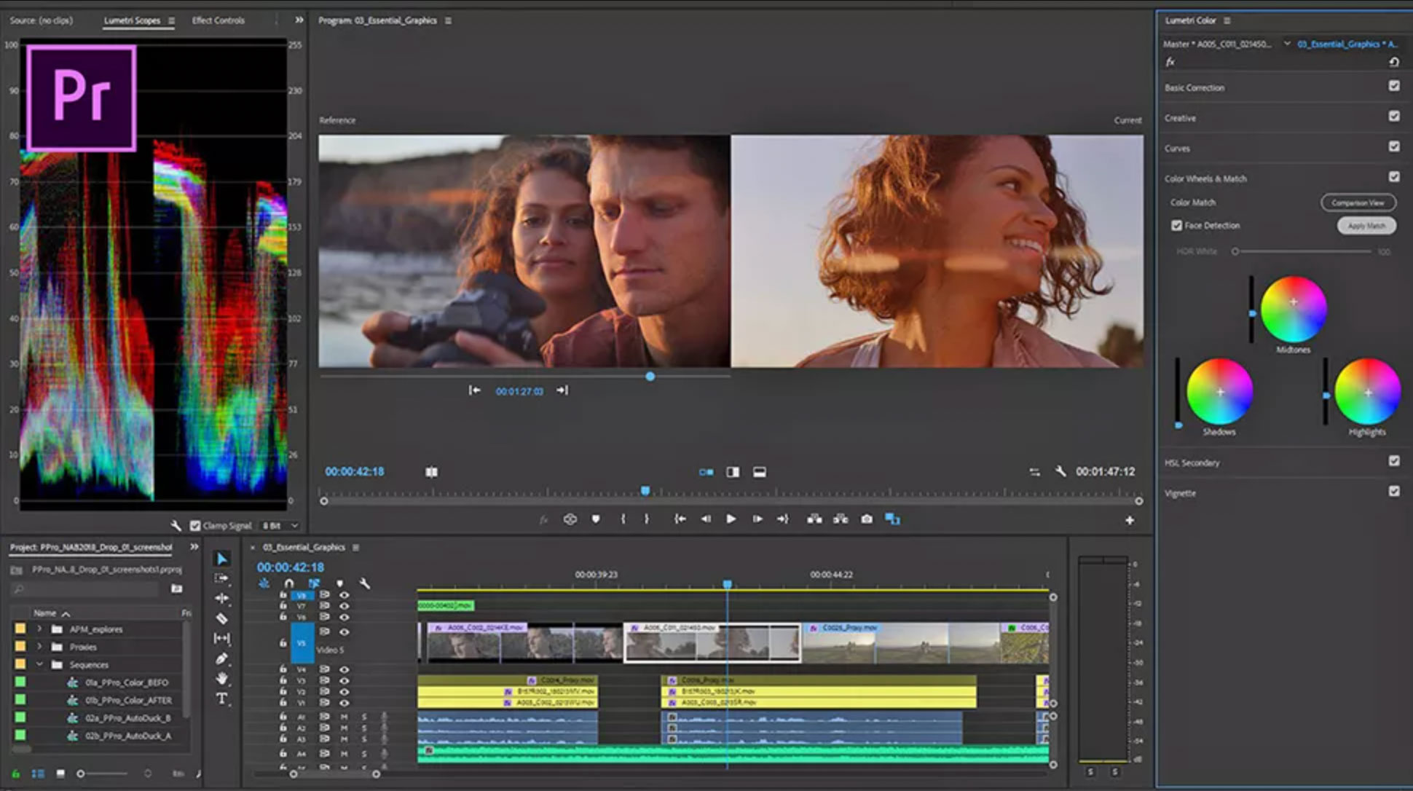Hide track V7 with eye icon
The height and width of the screenshot is (791, 1413).
pyautogui.click(x=344, y=606)
